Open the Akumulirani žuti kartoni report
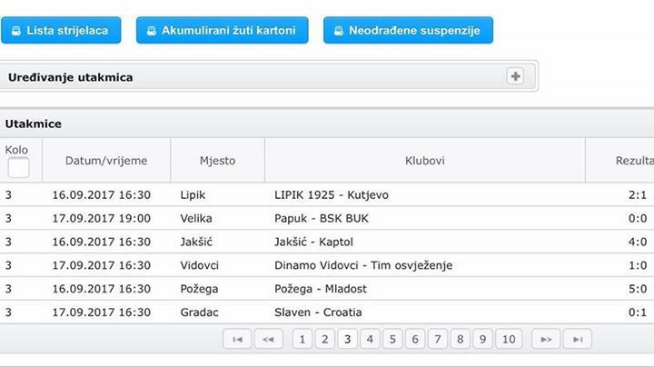Viewport: 654px width, 367px height. point(223,30)
